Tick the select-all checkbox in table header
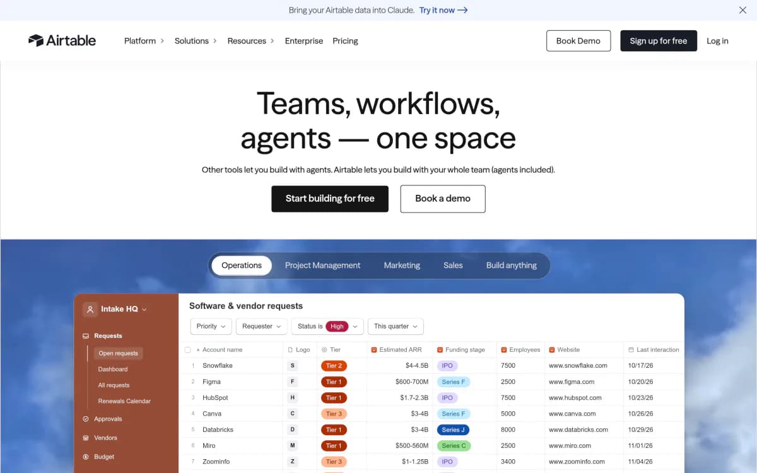This screenshot has width=757, height=473. pos(187,349)
